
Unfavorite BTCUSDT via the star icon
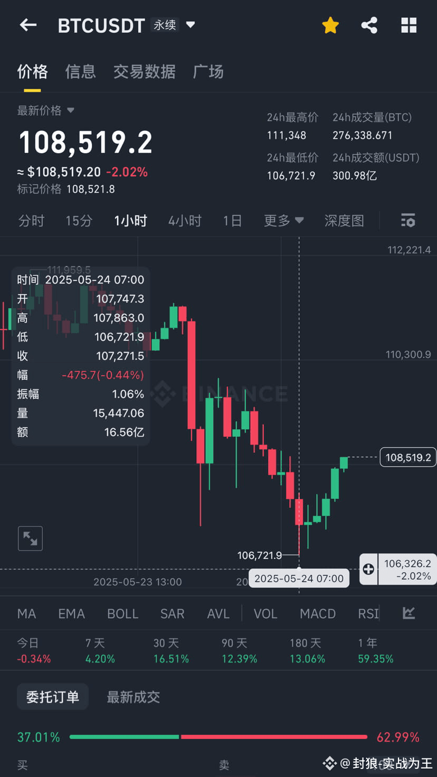point(330,25)
